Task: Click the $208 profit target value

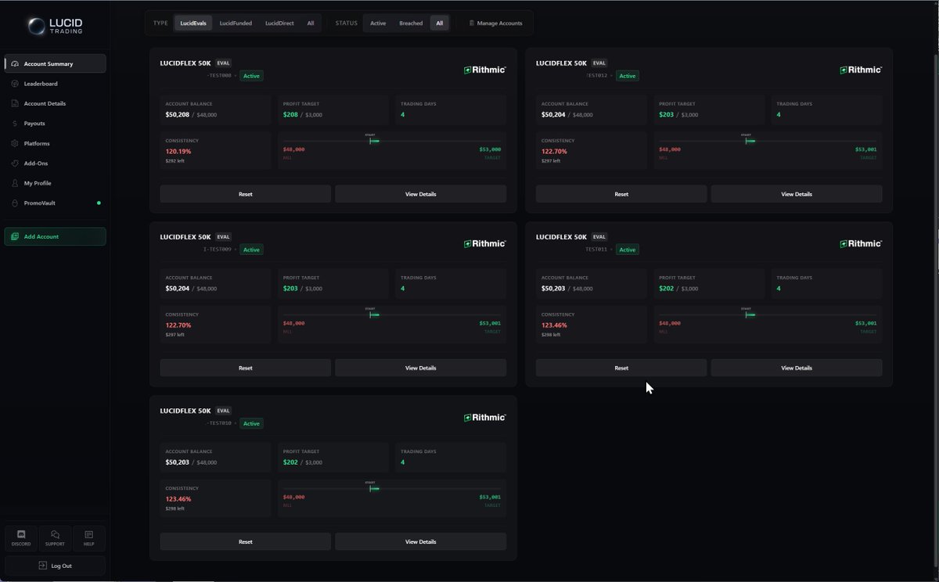Action: pyautogui.click(x=290, y=115)
